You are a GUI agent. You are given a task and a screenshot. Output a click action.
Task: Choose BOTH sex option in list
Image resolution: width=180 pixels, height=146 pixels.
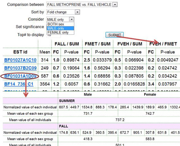[60, 24]
